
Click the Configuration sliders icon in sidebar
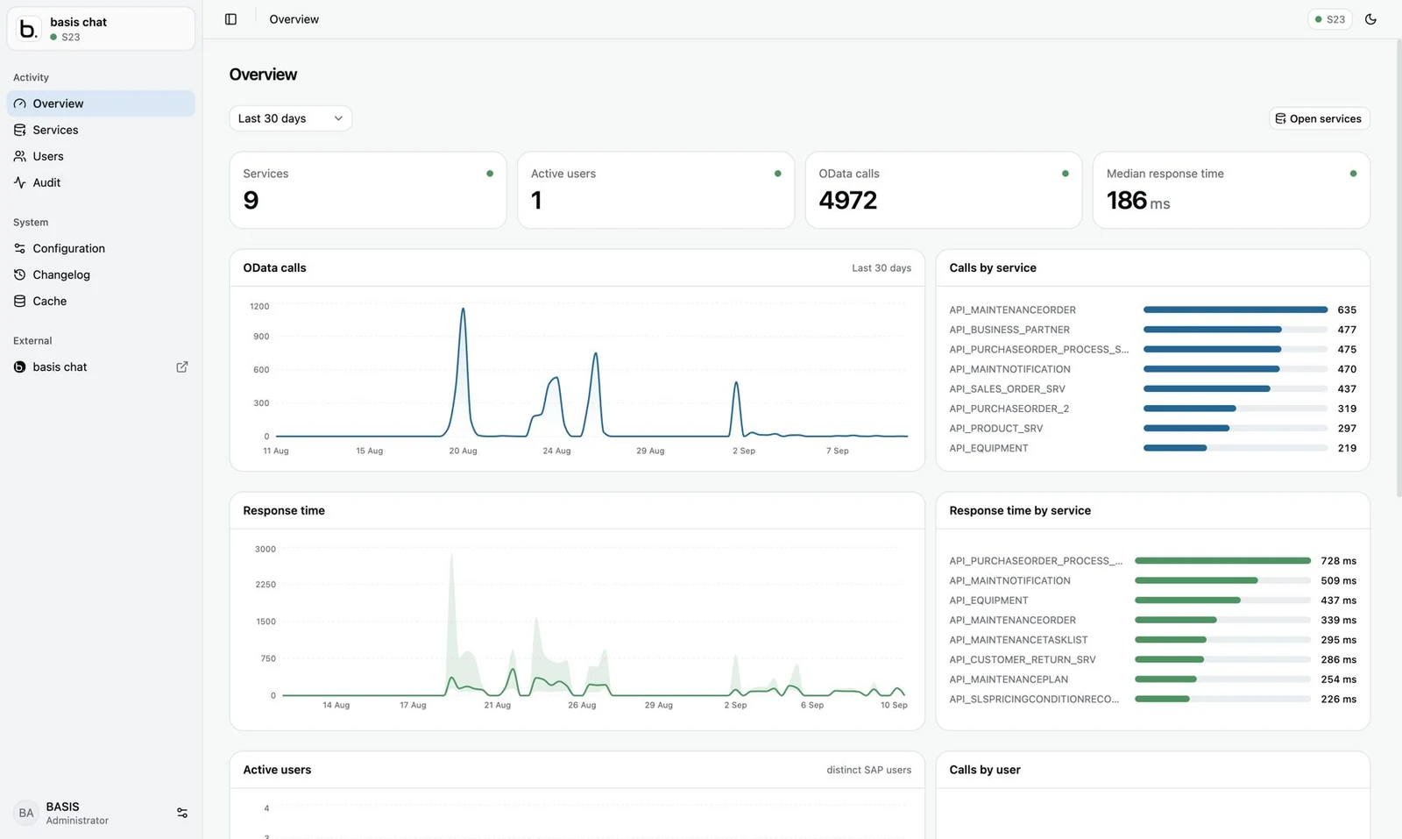19,248
